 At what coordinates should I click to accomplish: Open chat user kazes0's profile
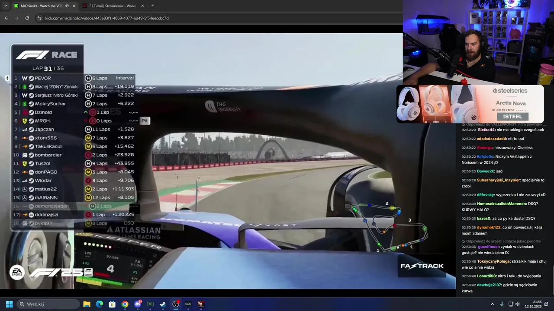click(484, 219)
